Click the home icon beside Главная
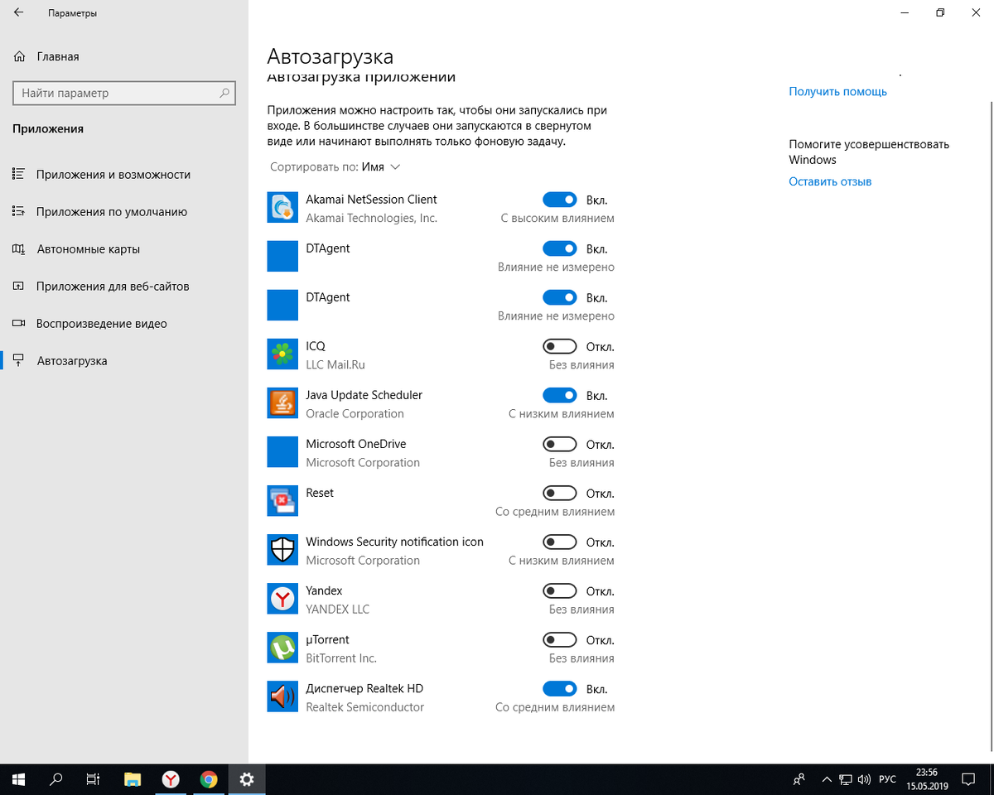This screenshot has height=795, width=994. (20, 56)
